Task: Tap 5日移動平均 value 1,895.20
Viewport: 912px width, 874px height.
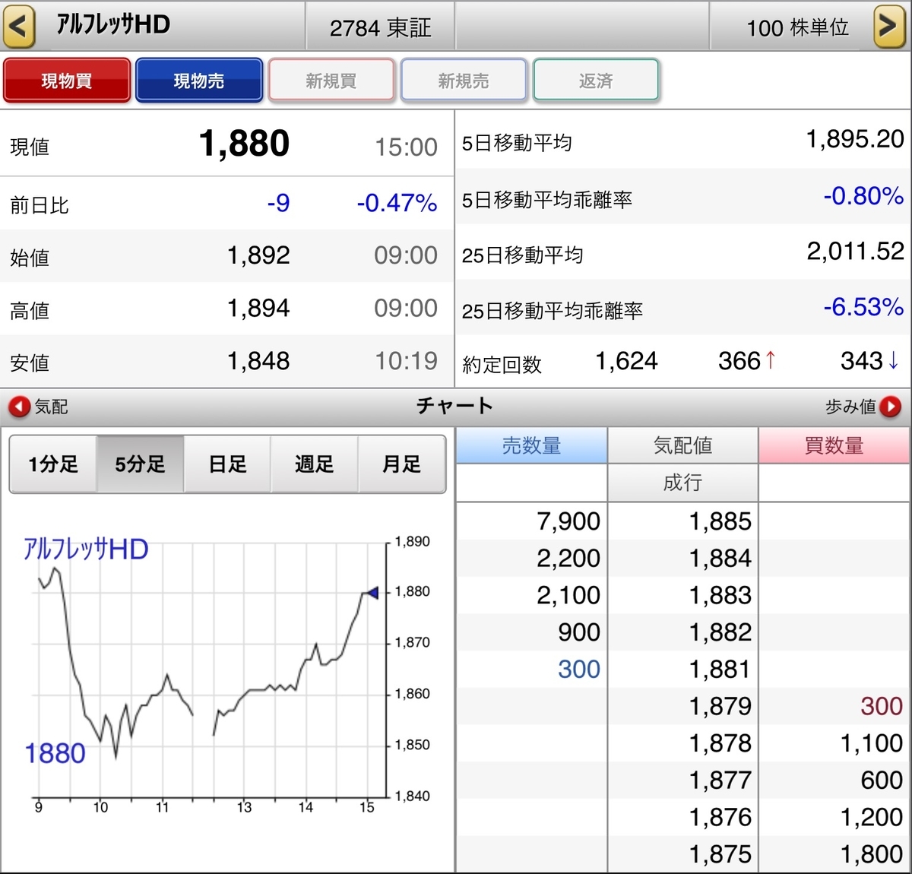Action: 855,139
